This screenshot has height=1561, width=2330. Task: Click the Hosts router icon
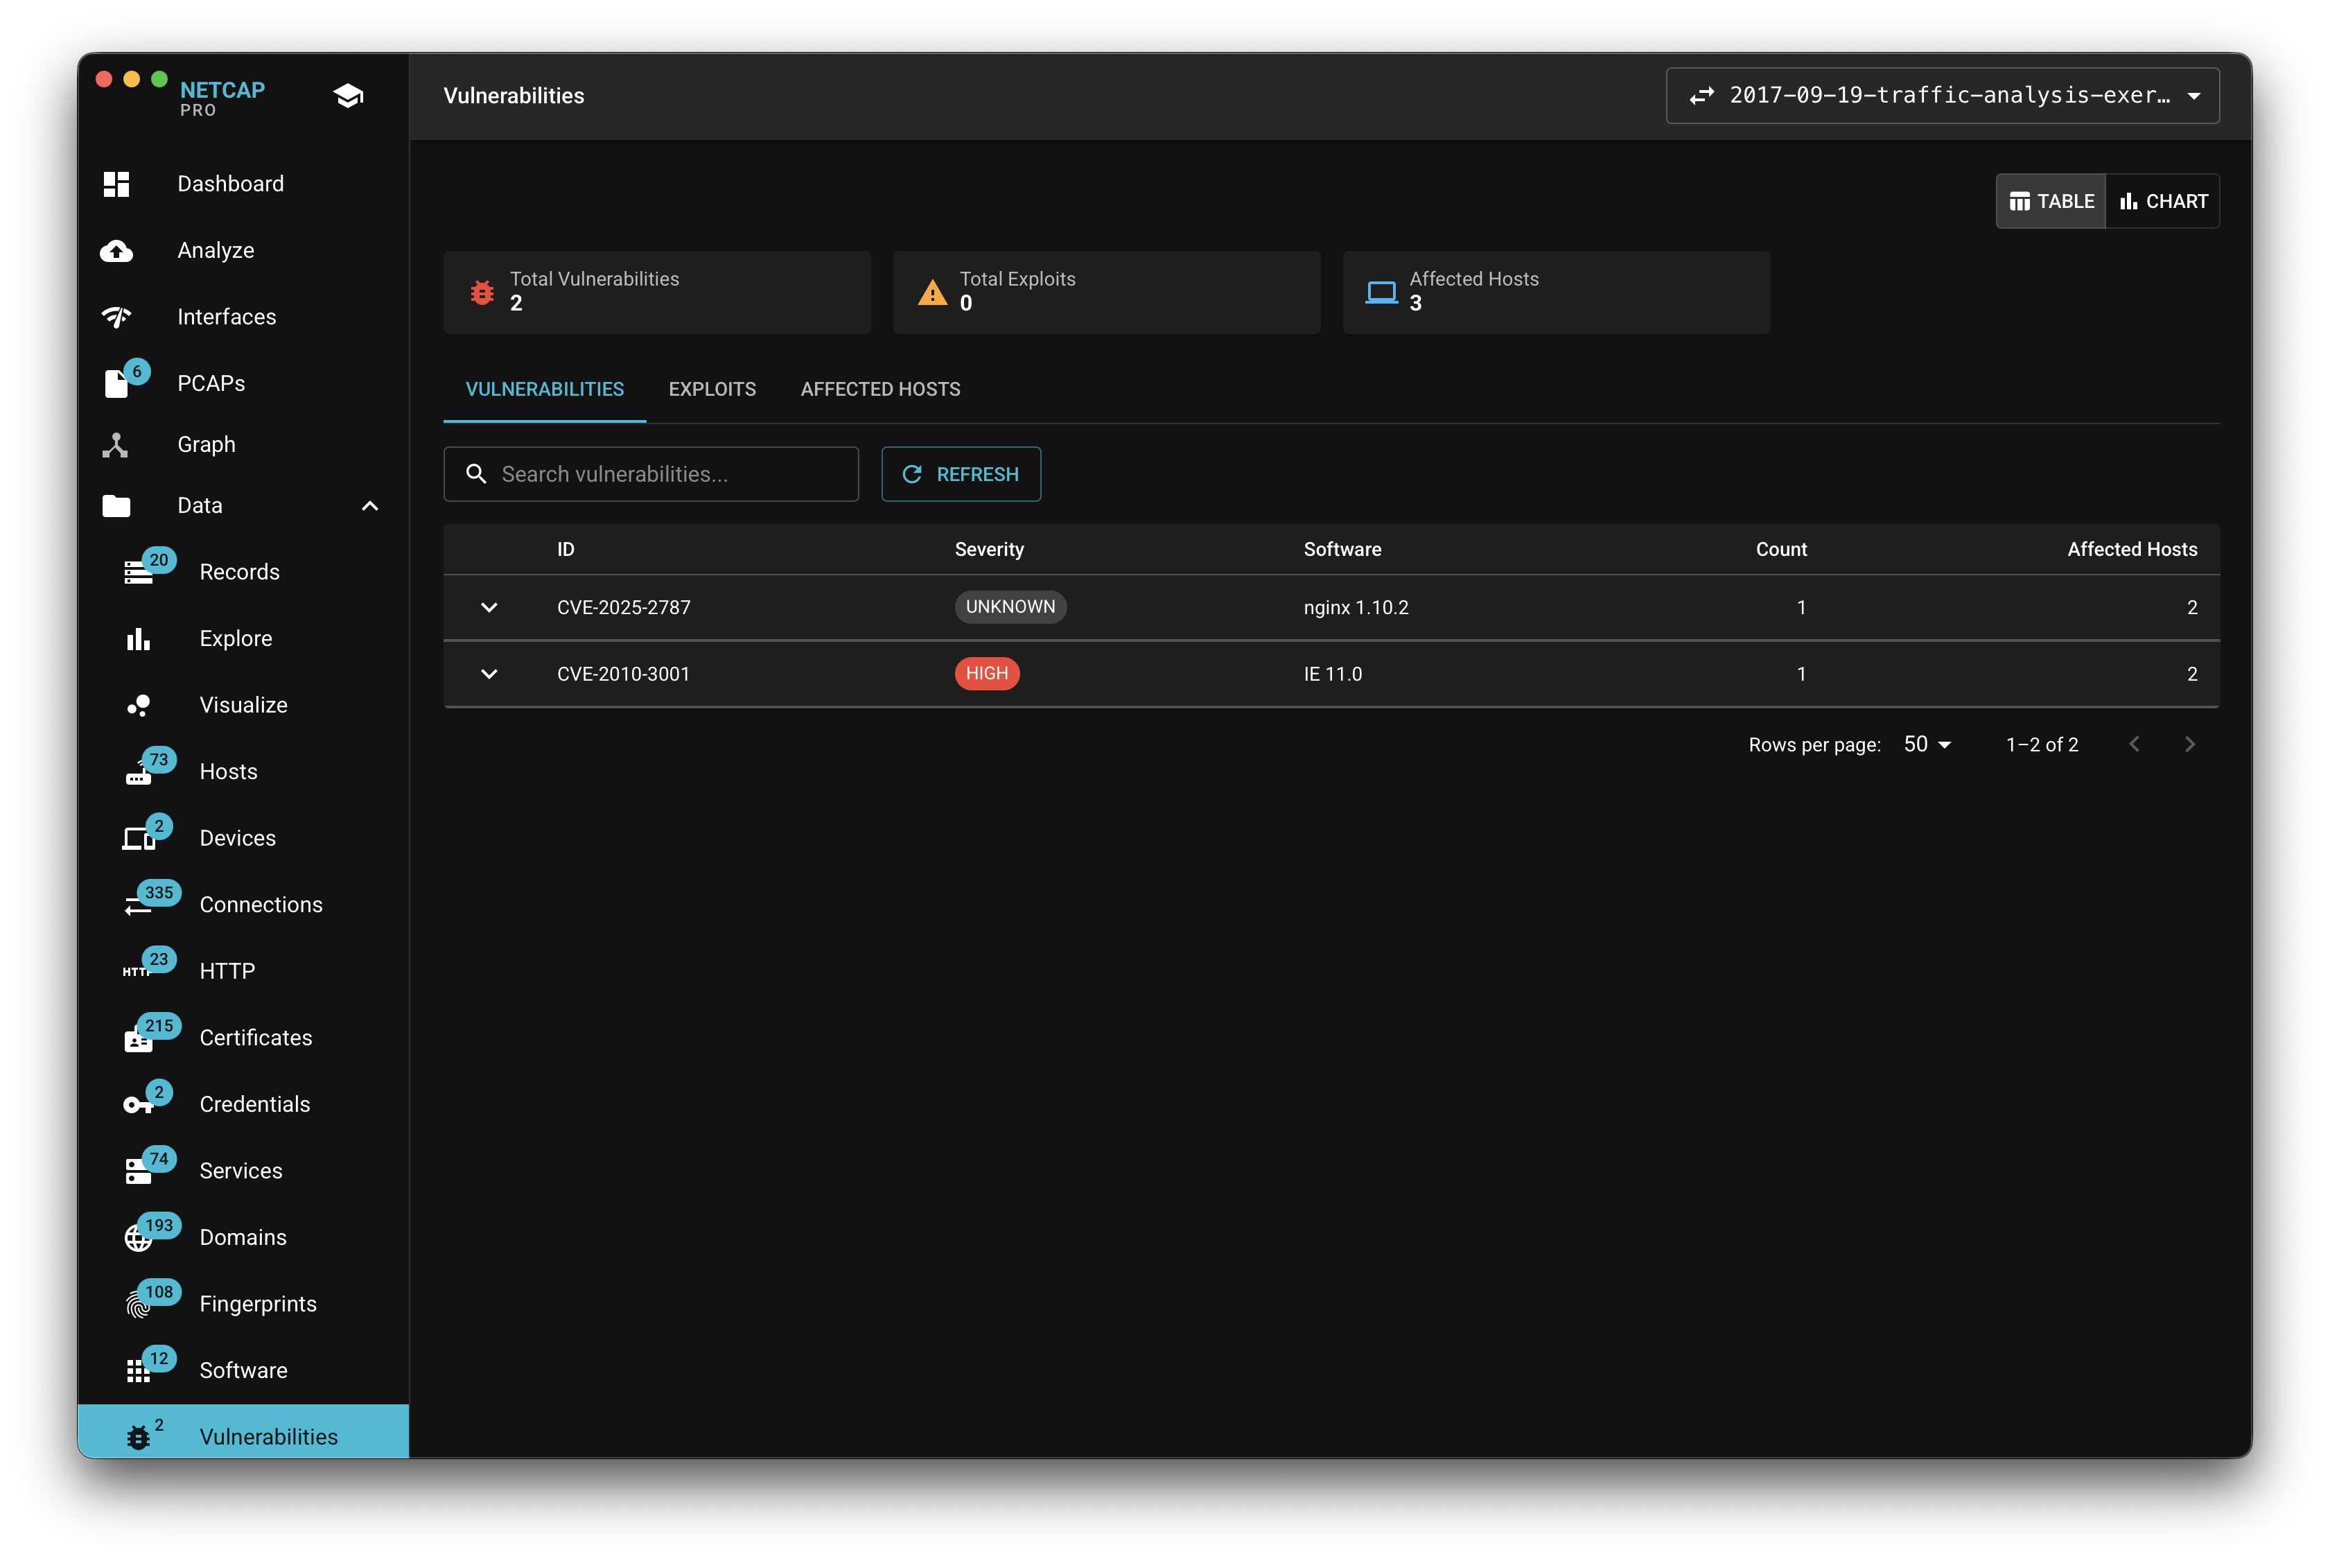(x=139, y=773)
